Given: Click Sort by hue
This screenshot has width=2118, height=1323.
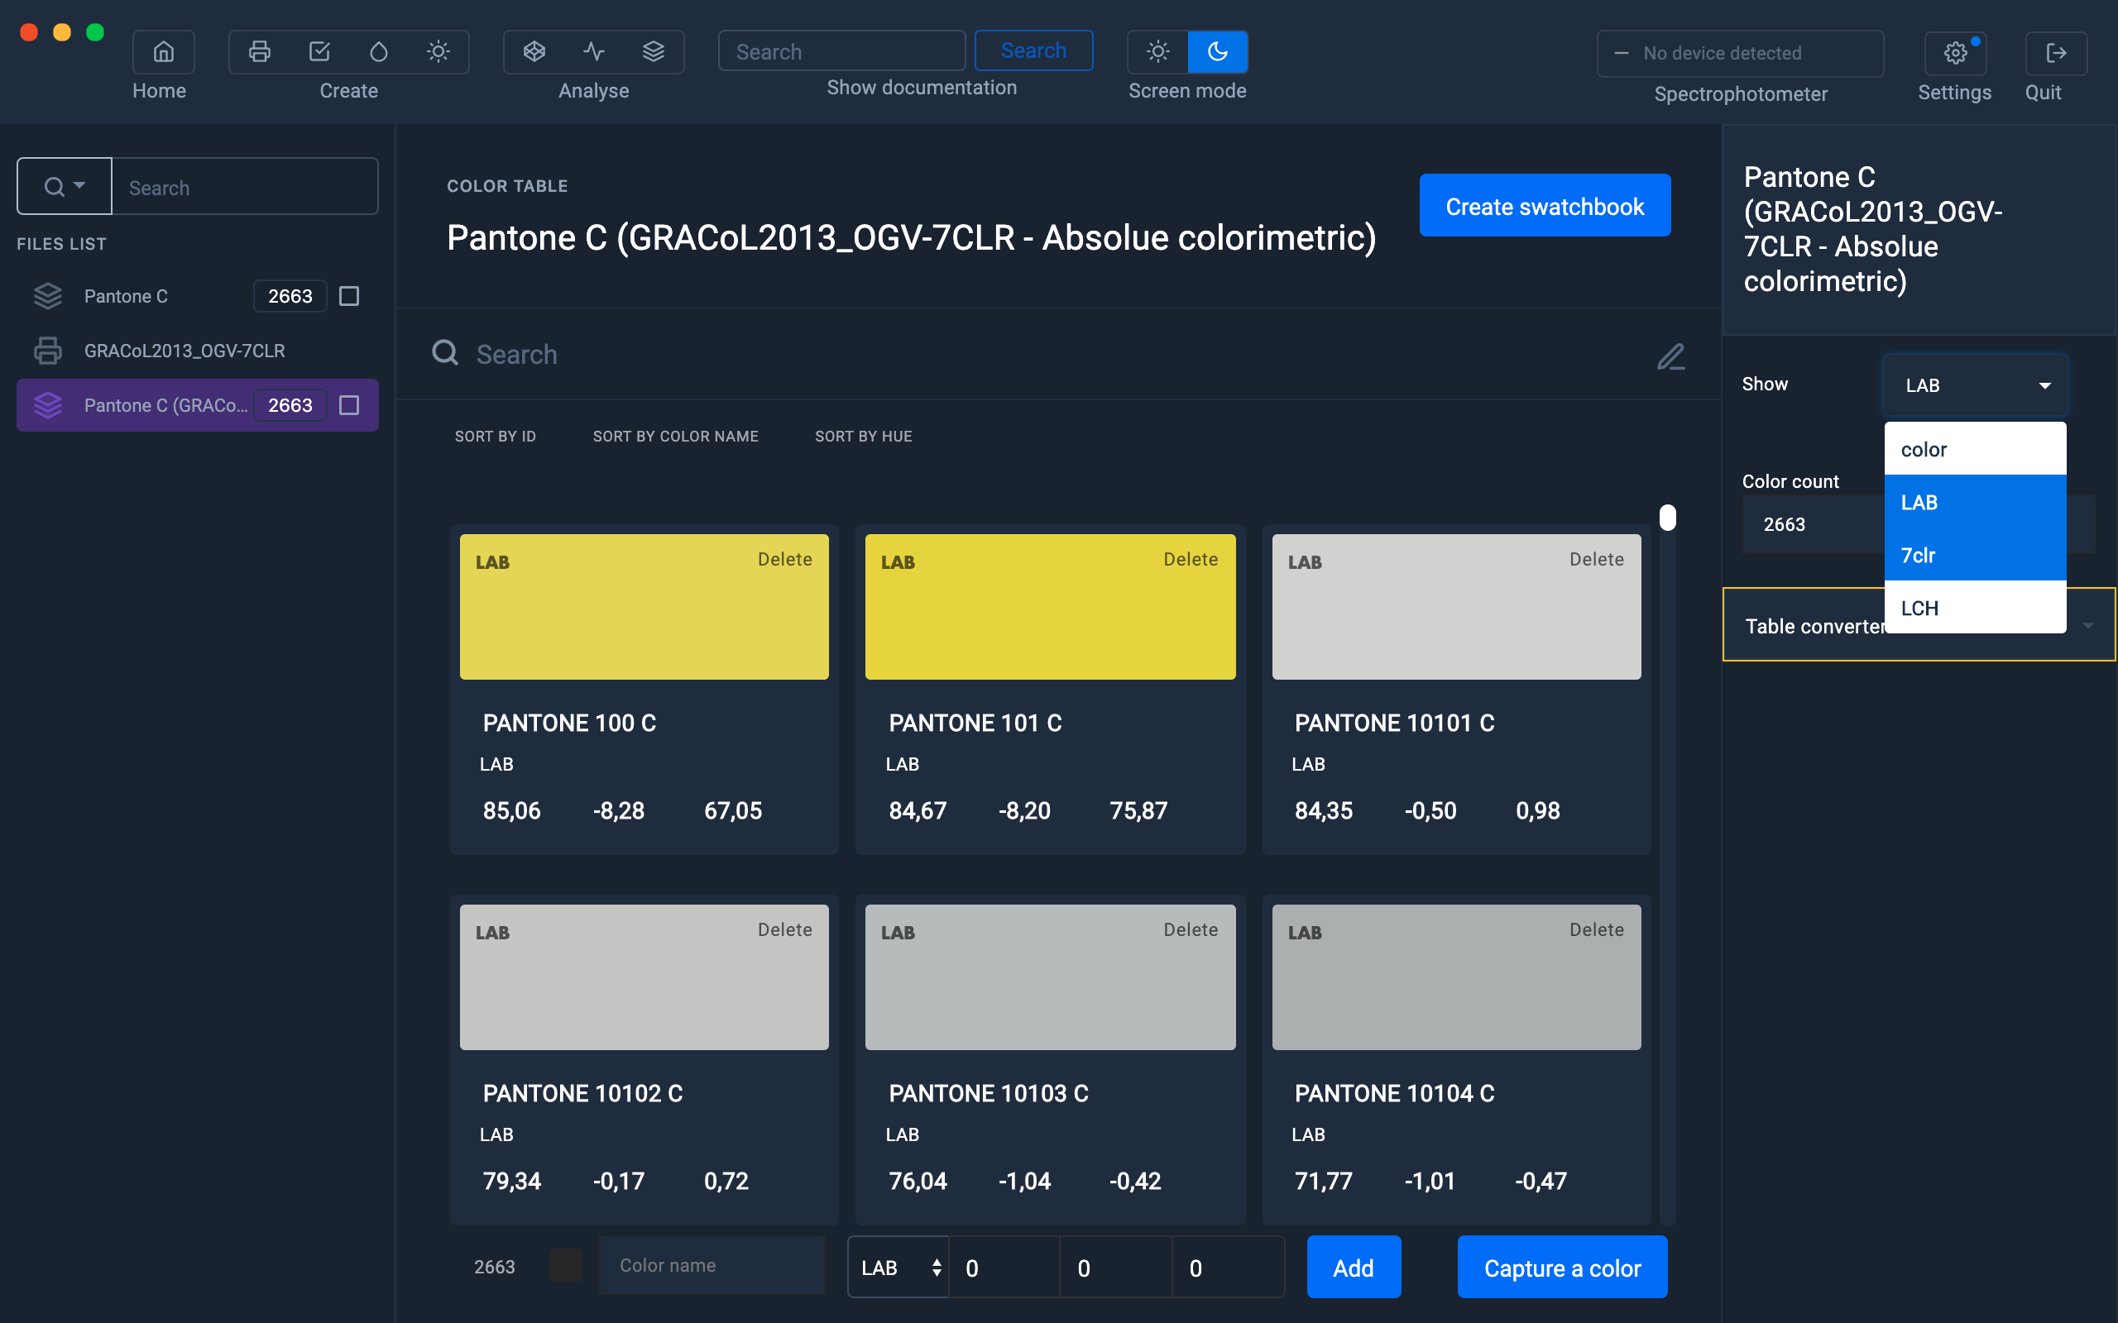Looking at the screenshot, I should click(x=864, y=437).
